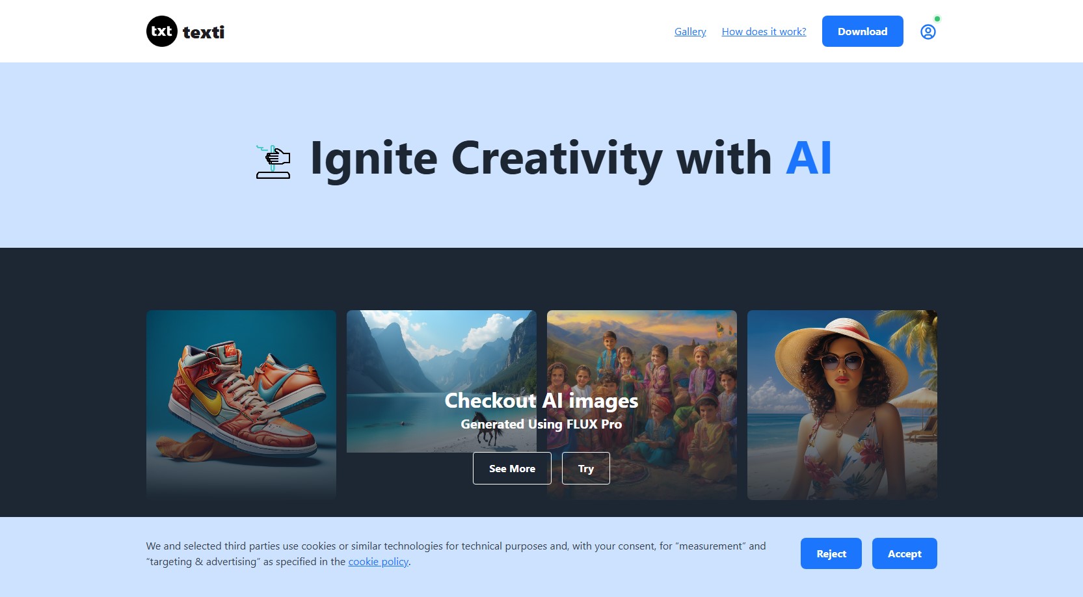Click the hand illustration icon beside the headline
This screenshot has height=597, width=1083.
(273, 161)
